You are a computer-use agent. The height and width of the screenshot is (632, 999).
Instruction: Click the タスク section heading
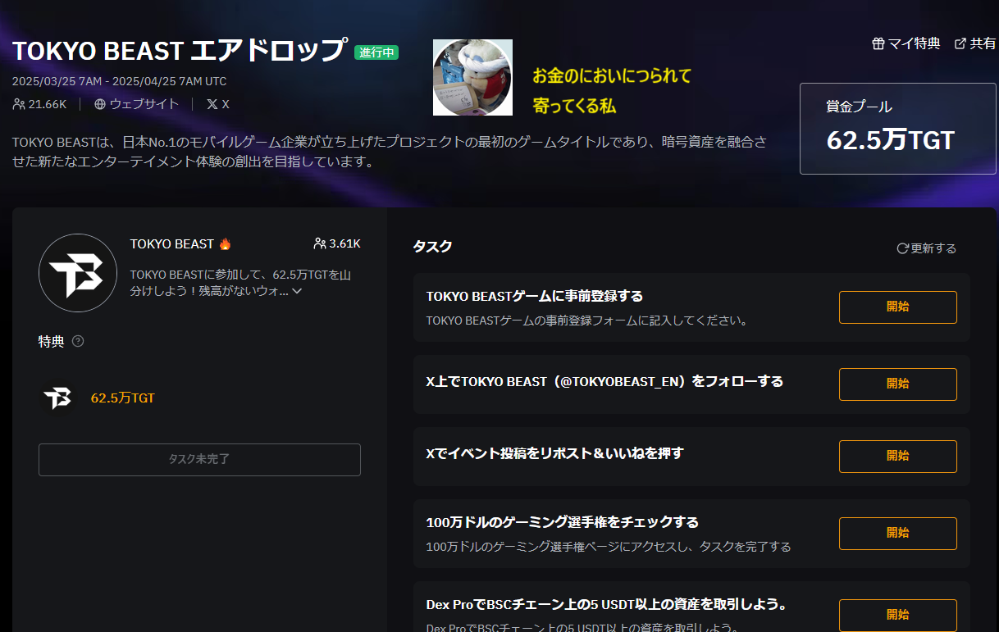pyautogui.click(x=432, y=246)
